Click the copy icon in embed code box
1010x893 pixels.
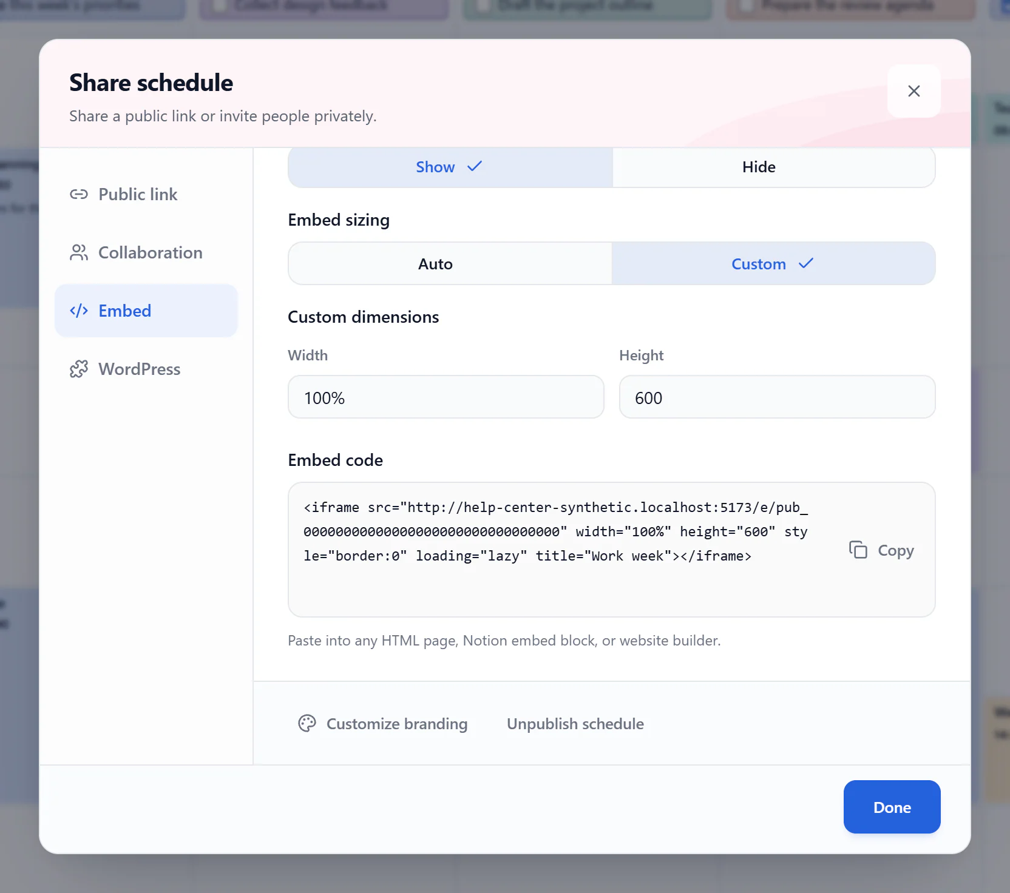pos(858,550)
